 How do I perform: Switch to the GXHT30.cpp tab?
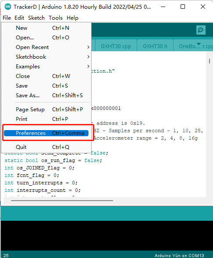116,46
